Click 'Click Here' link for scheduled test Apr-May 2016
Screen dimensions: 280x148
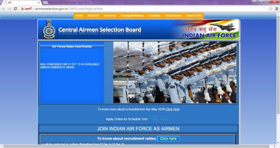(x=172, y=109)
